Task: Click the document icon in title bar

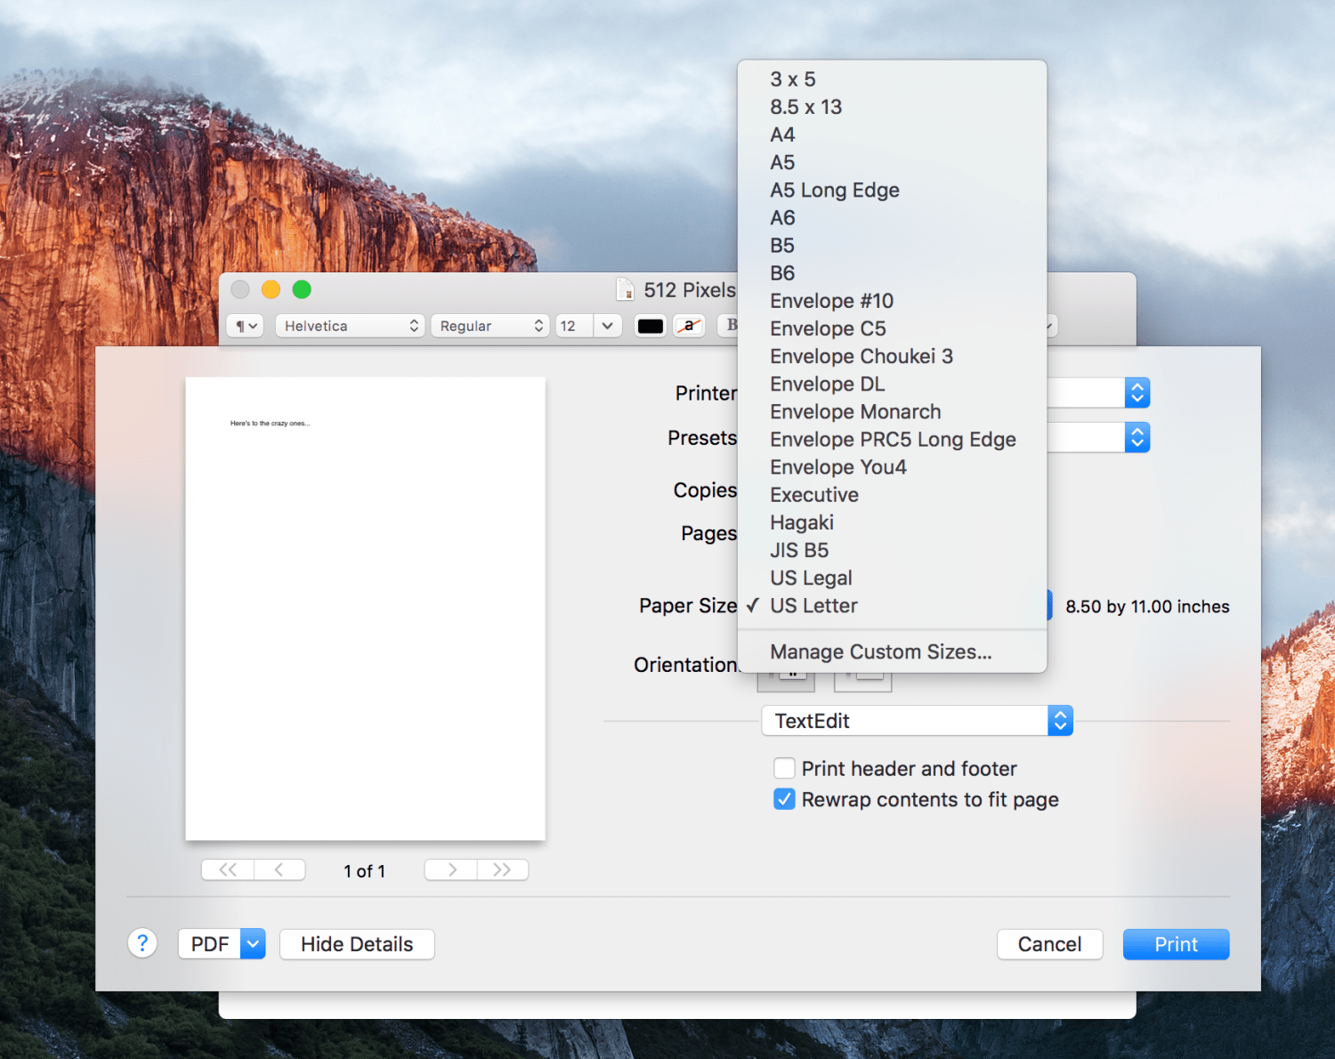Action: (x=626, y=290)
